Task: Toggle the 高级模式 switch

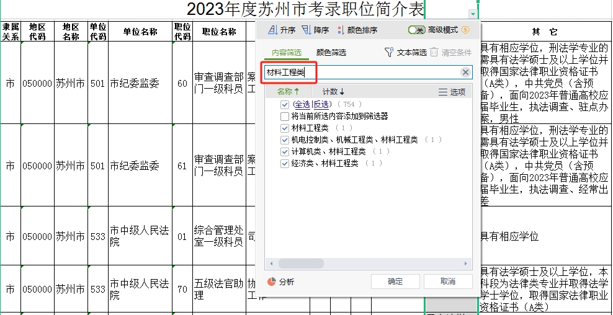Action: click(416, 30)
